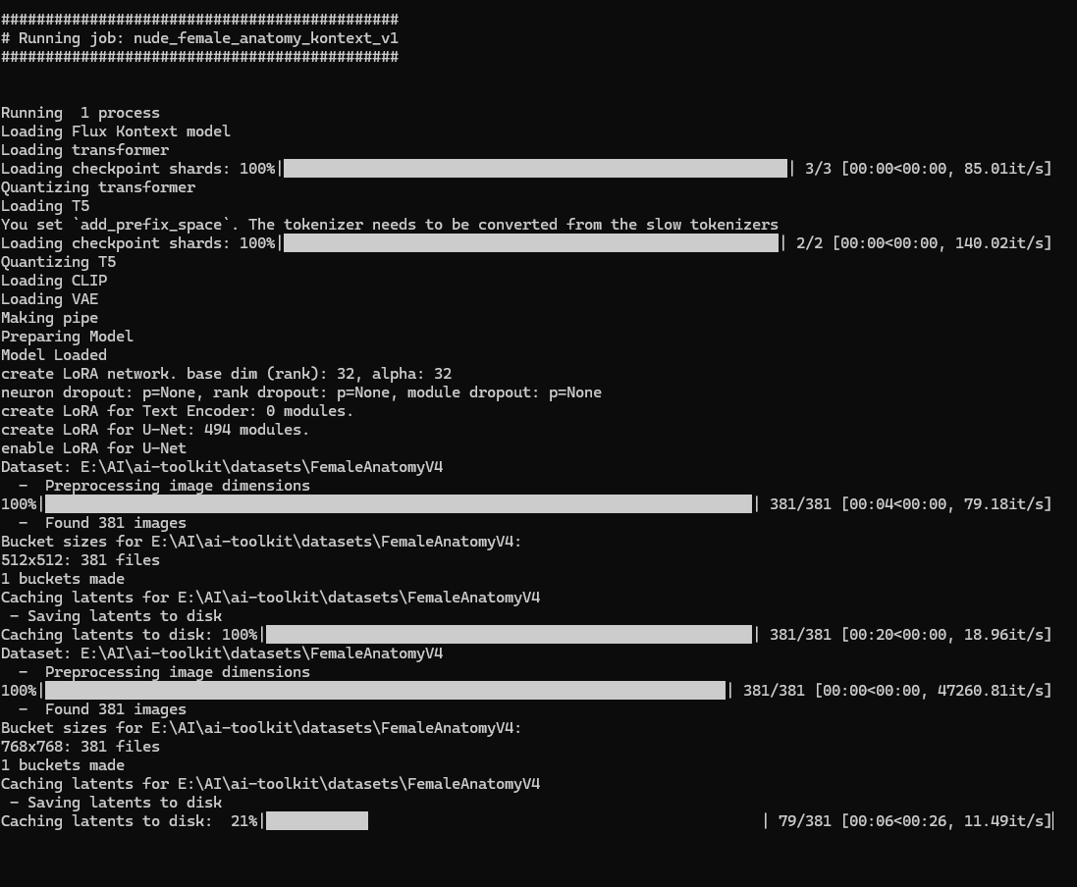Click the 'Quantizing transformer' line
The height and width of the screenshot is (887, 1077).
(98, 187)
